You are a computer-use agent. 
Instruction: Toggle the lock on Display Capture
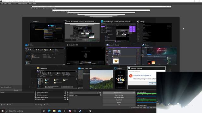tap(68, 99)
